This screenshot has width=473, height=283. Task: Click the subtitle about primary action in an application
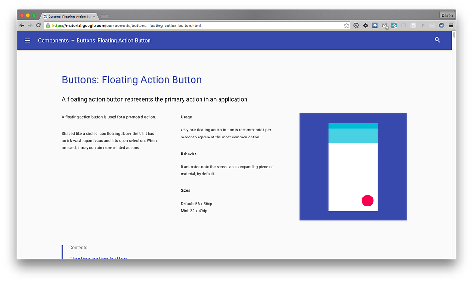(x=155, y=100)
